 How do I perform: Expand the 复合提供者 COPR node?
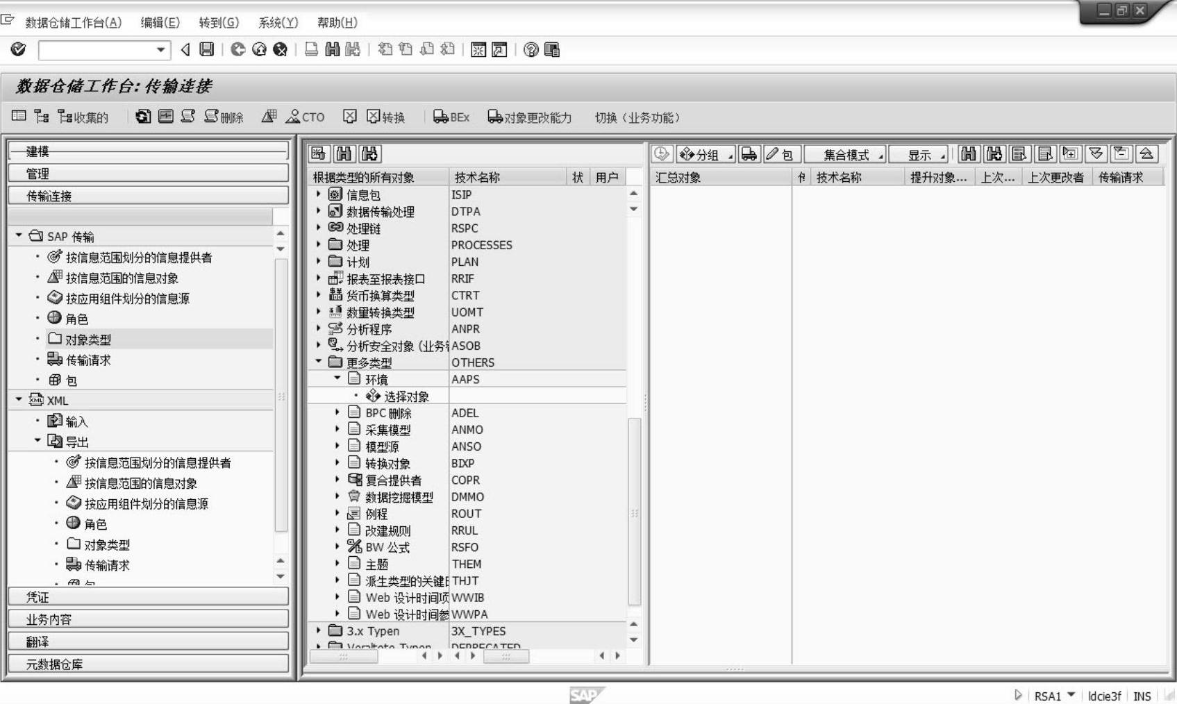coord(337,480)
